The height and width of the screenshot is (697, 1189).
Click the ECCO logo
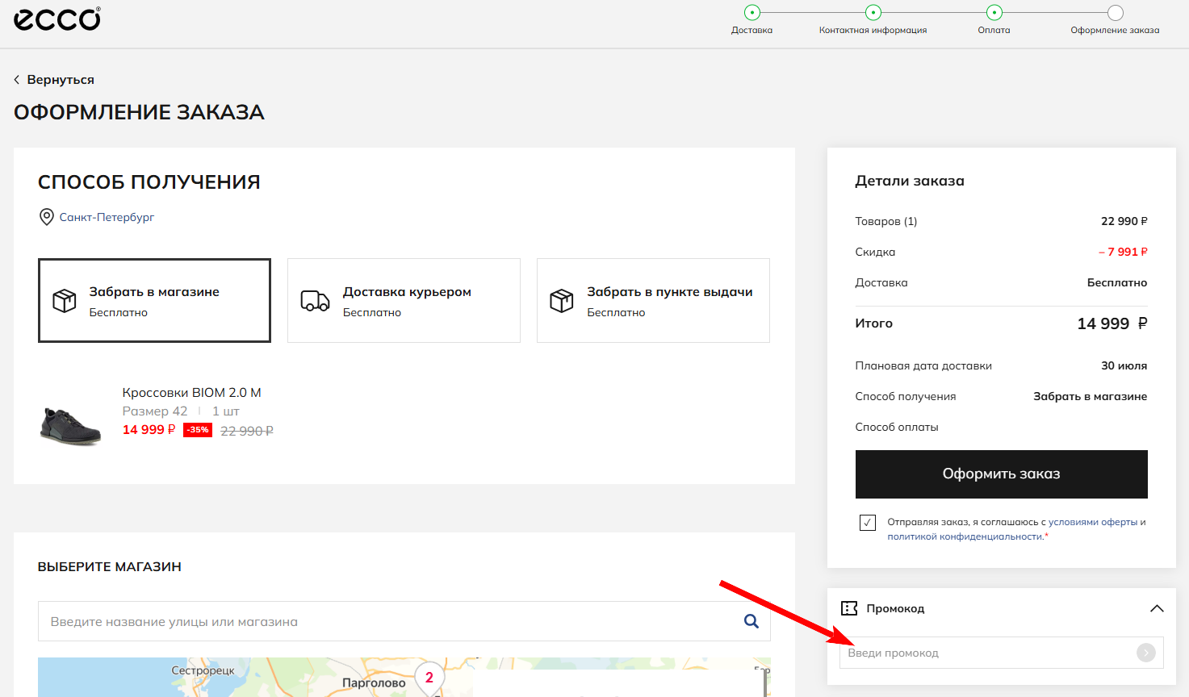pos(56,19)
